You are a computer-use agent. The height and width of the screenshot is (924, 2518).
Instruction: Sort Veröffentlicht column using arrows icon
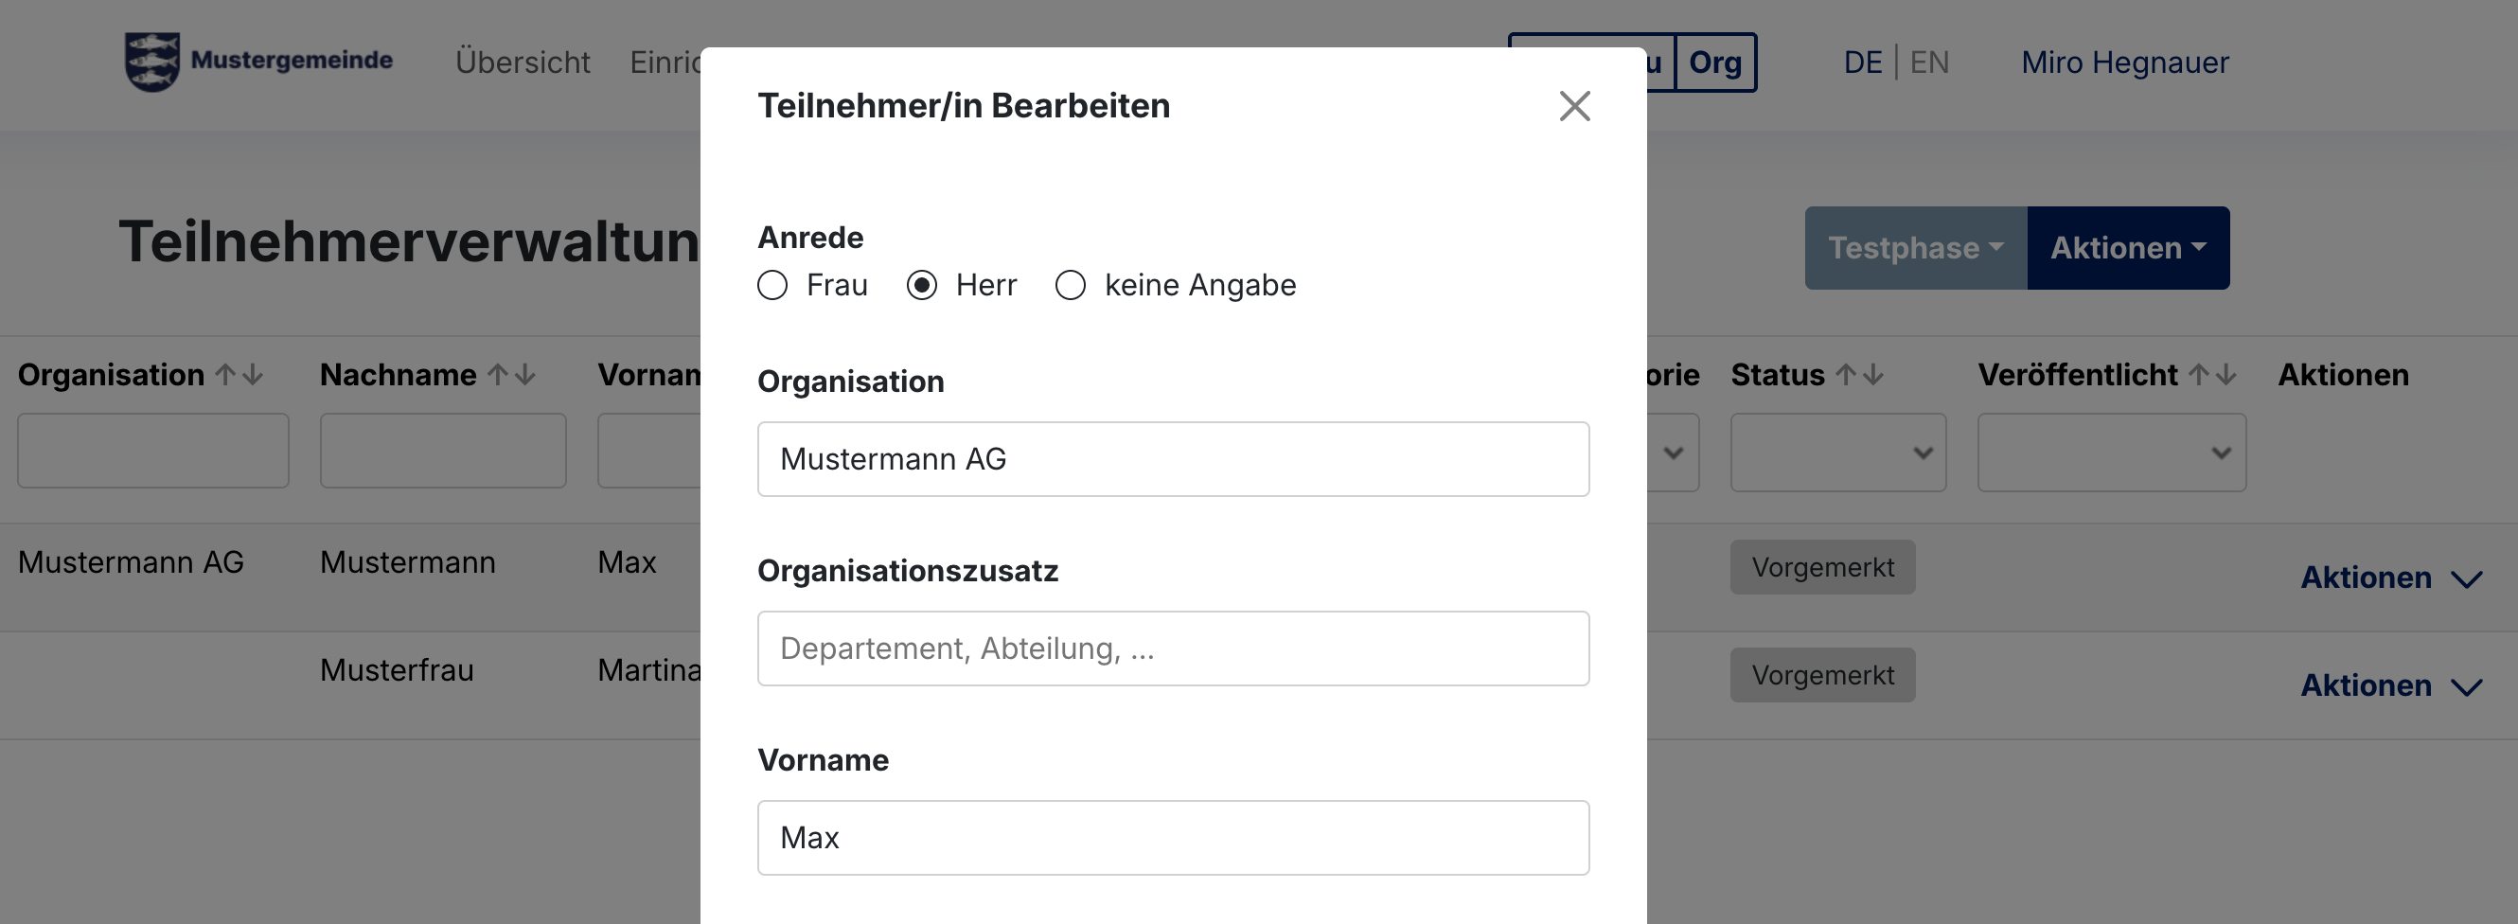coord(2212,375)
